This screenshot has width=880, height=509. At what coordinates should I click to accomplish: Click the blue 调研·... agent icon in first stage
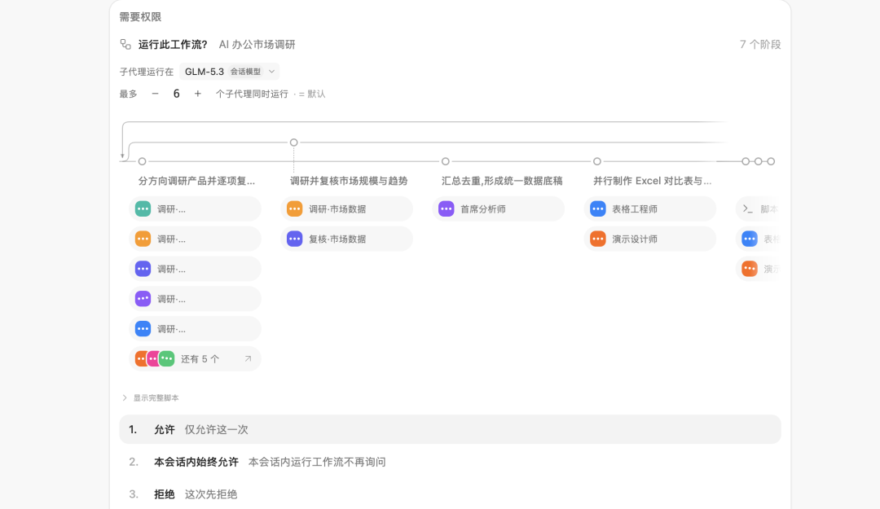point(143,329)
